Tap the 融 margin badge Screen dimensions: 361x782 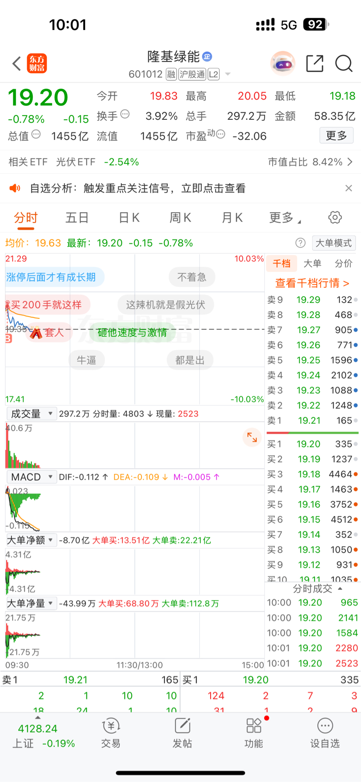point(171,74)
